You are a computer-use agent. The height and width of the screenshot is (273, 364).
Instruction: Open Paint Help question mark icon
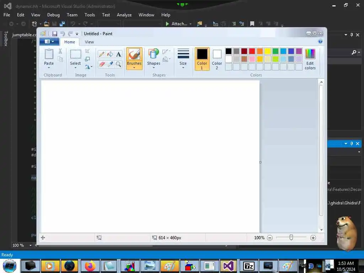pyautogui.click(x=320, y=41)
